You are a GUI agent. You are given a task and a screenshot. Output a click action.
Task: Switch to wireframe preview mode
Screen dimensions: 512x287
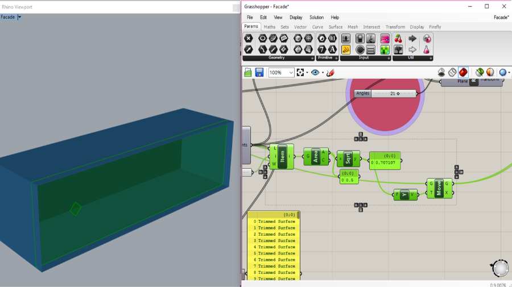coord(452,72)
